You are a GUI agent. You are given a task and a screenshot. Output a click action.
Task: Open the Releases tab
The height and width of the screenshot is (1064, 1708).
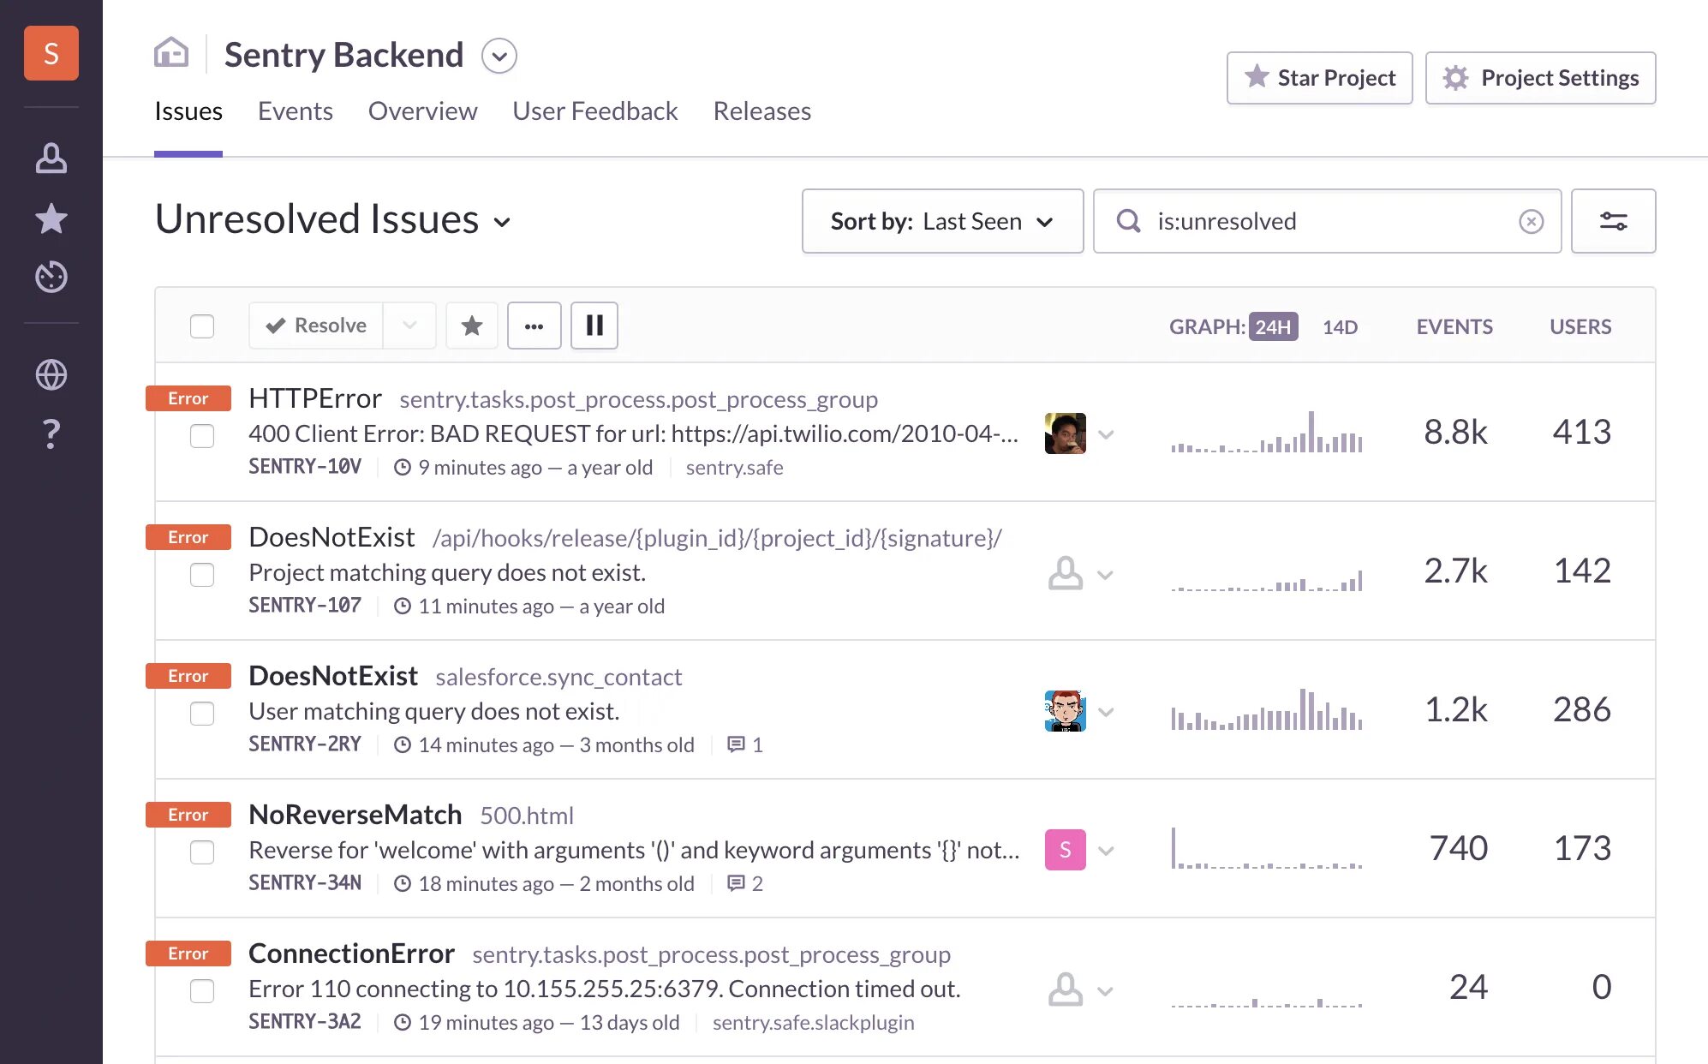[x=761, y=111]
